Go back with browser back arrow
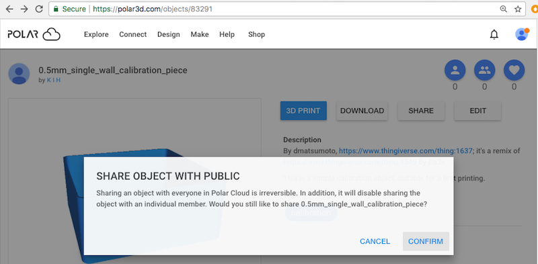This screenshot has height=264, width=538. (9, 9)
